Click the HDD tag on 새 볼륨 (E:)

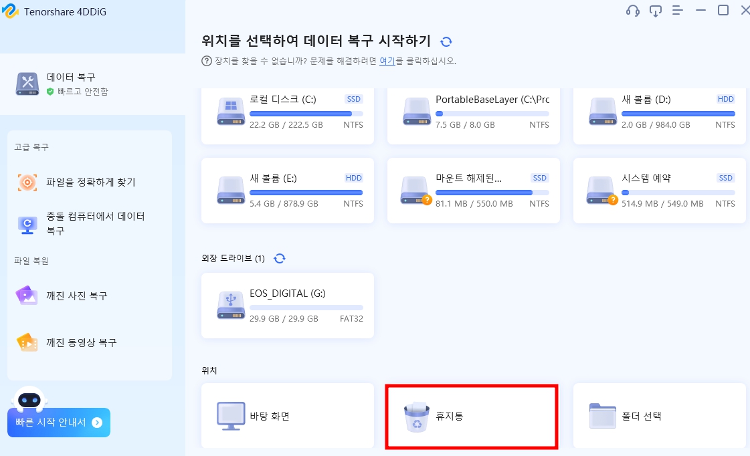354,178
